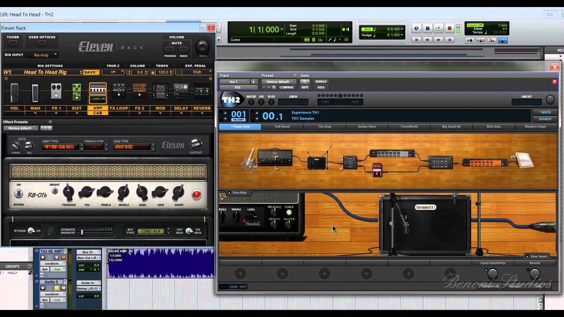Open Effect Presets factory default dropdown
The image size is (564, 317).
[21, 128]
